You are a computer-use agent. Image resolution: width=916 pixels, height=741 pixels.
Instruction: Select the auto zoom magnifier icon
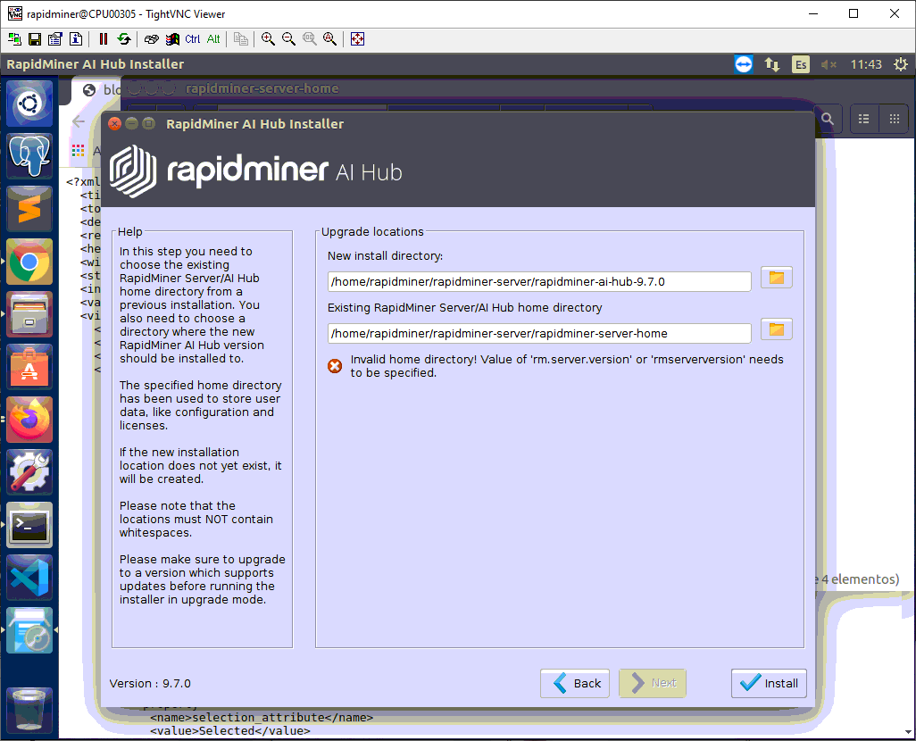[x=330, y=39]
